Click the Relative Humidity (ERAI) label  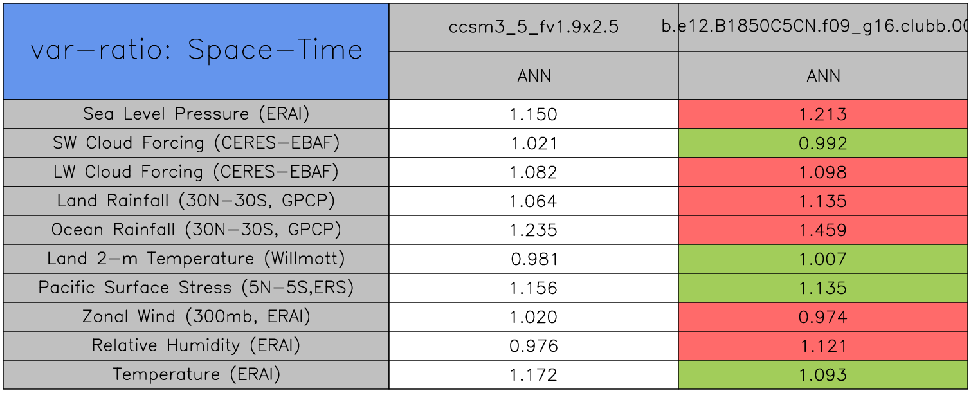(196, 346)
